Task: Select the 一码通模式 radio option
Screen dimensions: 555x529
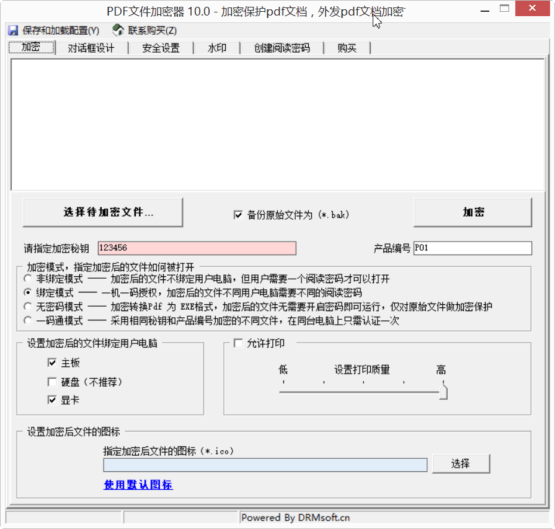Action: click(27, 320)
